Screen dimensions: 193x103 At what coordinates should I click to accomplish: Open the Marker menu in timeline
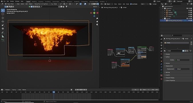[24, 90]
